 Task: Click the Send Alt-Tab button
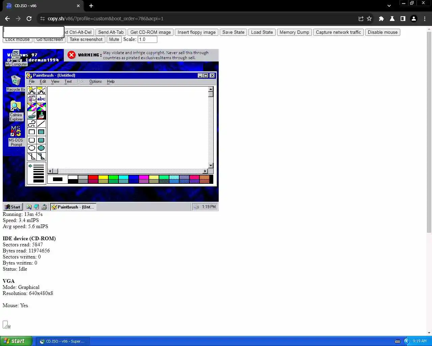(x=111, y=32)
